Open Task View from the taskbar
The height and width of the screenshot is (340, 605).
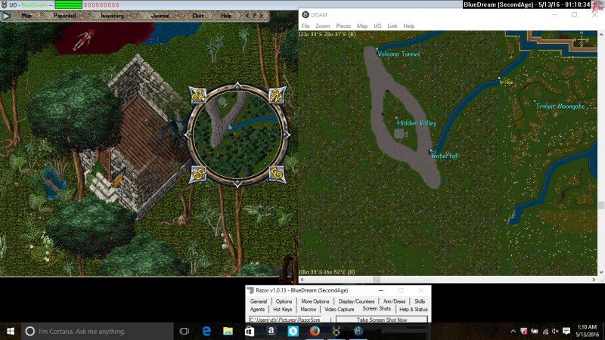click(184, 331)
